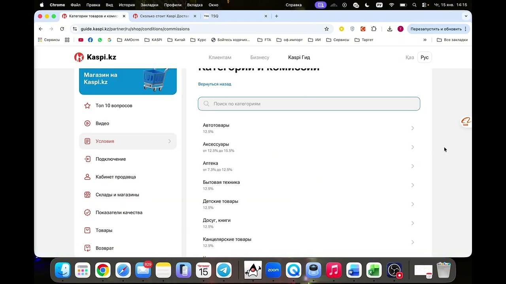Image resolution: width=506 pixels, height=284 pixels.
Task: Reload the page in Chrome
Action: pyautogui.click(x=62, y=29)
